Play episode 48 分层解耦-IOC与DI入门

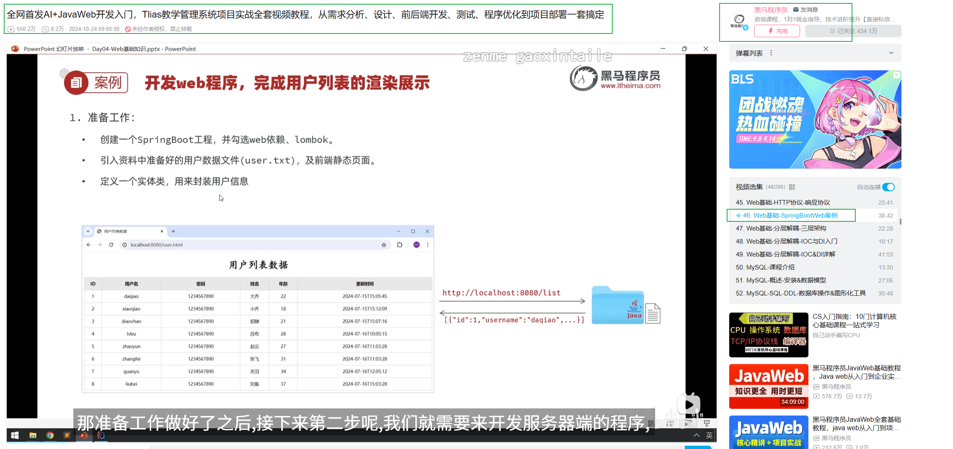pyautogui.click(x=814, y=241)
